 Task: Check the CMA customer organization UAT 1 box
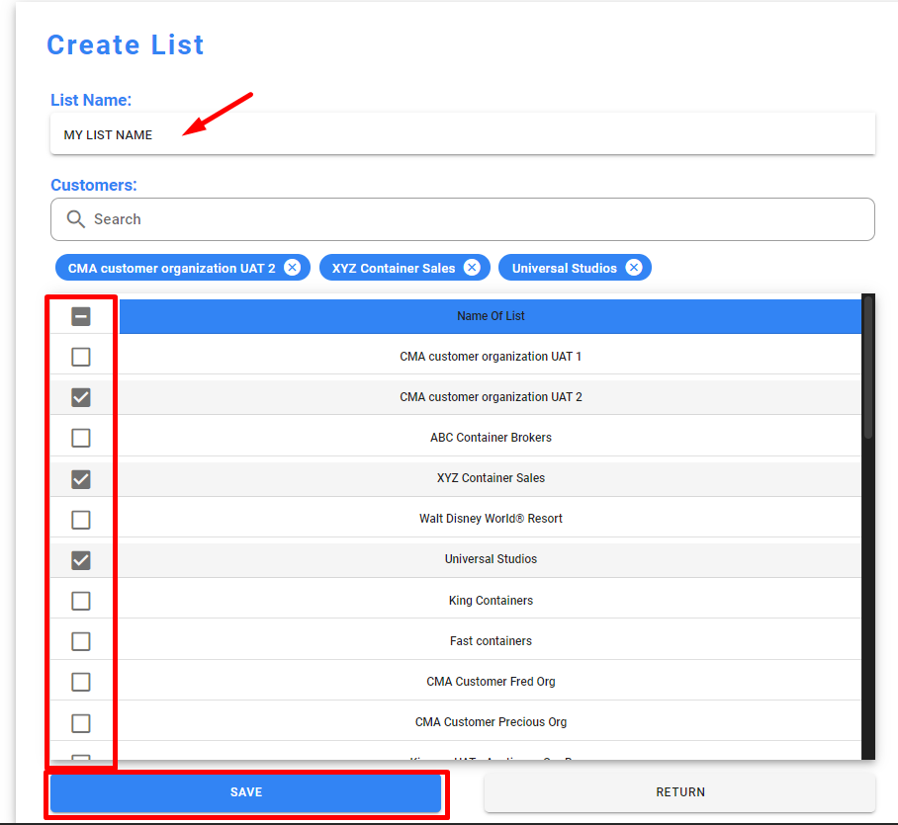[x=81, y=357]
